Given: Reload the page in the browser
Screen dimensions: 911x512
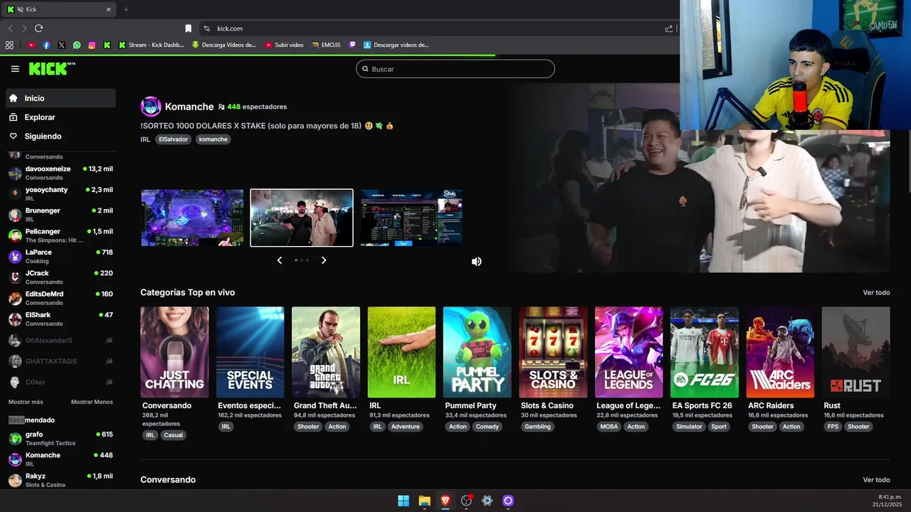Looking at the screenshot, I should [x=38, y=28].
